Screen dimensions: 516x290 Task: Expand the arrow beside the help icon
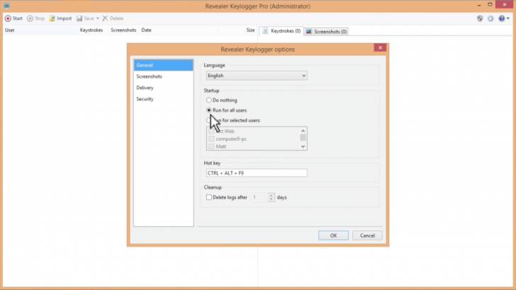(x=508, y=18)
